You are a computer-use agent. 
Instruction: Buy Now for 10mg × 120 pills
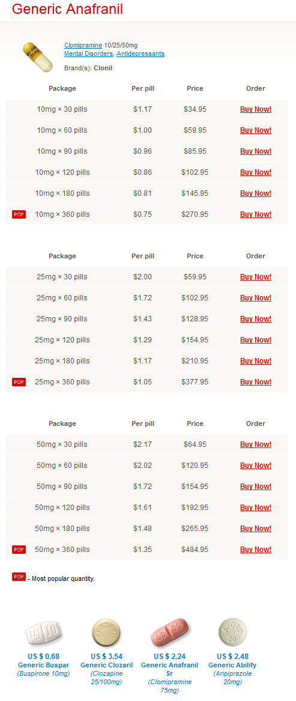[x=256, y=172]
